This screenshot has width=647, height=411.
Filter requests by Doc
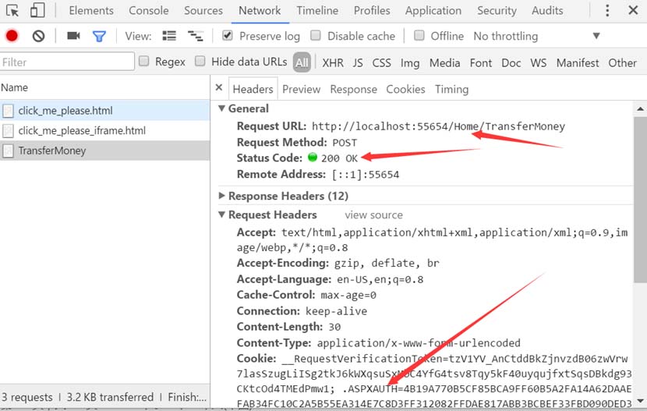point(511,62)
